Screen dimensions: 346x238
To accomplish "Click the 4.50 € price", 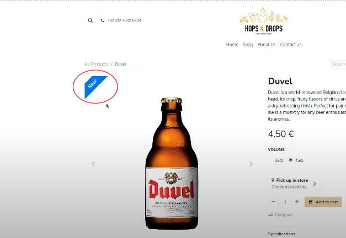I will (281, 134).
